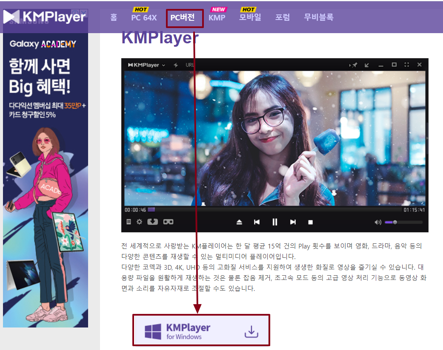Click the eject/open file icon
The image size is (443, 350).
coord(239,222)
